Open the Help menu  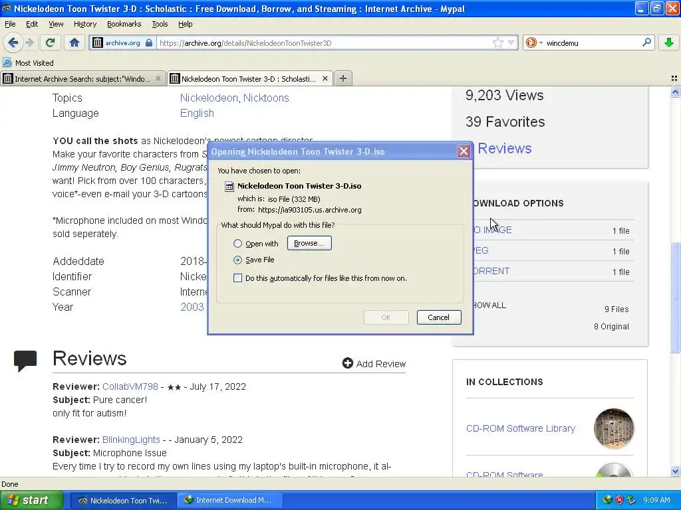click(x=185, y=24)
